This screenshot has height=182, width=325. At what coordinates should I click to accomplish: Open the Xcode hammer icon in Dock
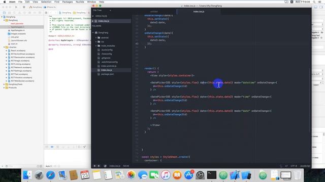pyautogui.click(x=235, y=175)
